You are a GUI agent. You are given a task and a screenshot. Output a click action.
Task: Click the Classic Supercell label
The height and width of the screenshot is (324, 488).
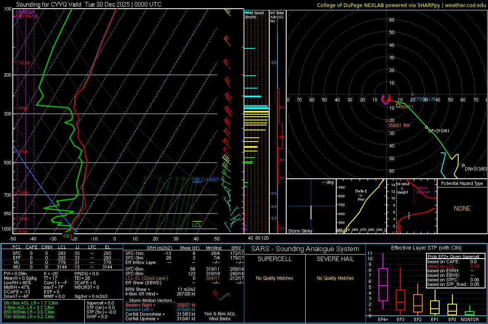point(423,190)
